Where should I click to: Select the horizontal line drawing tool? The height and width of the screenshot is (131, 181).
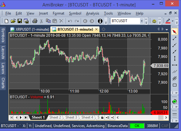pyautogui.click(x=175, y=65)
